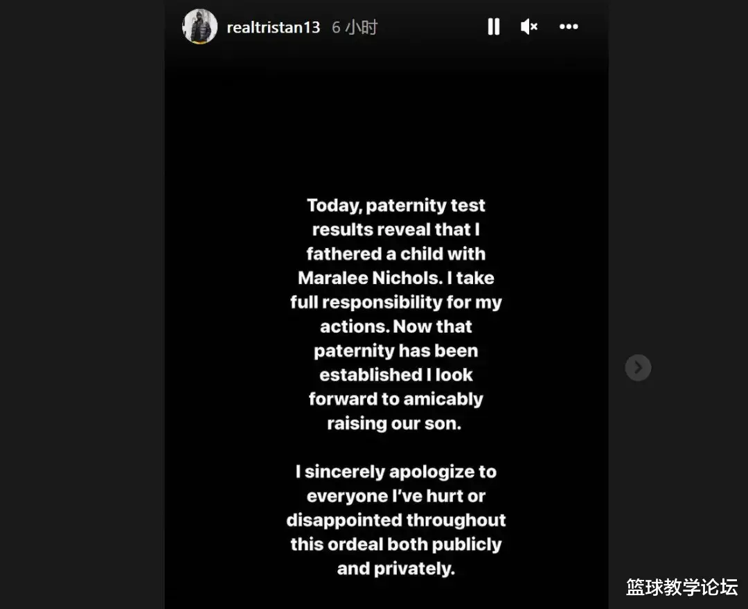Image resolution: width=748 pixels, height=609 pixels.
Task: Click the "disappointed throughout" line
Action: coord(396,521)
